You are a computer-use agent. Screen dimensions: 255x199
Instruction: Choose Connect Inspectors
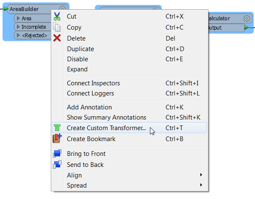coord(130,83)
